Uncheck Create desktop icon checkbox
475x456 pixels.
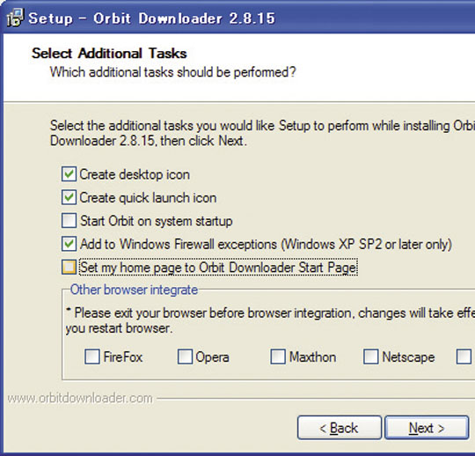click(x=69, y=174)
